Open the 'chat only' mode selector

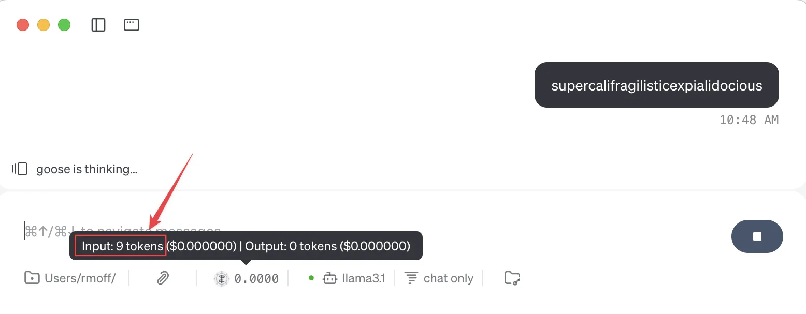tap(448, 278)
